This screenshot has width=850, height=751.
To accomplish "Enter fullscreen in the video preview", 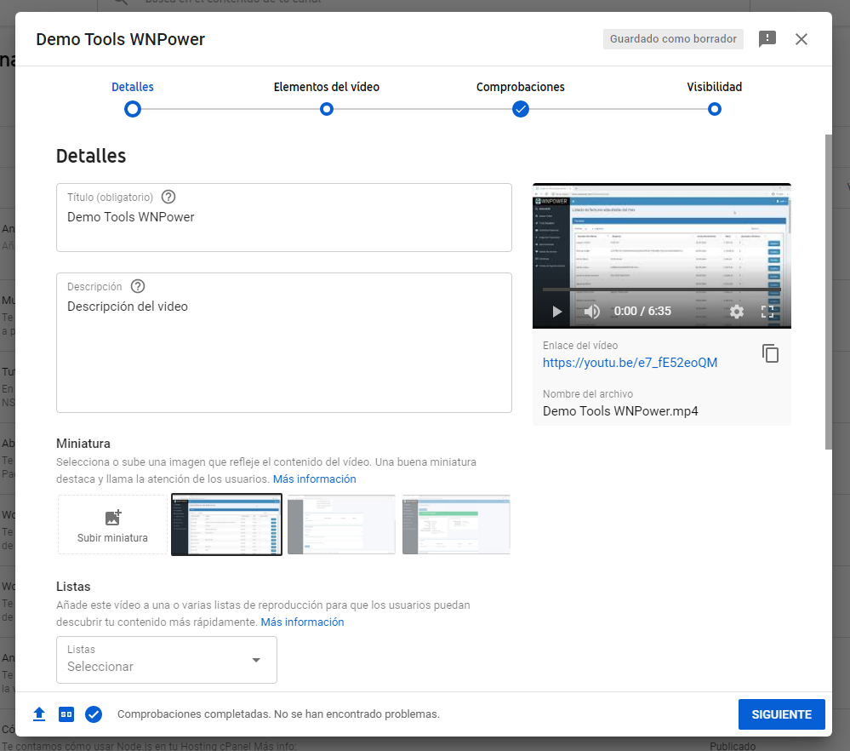I will pos(767,312).
